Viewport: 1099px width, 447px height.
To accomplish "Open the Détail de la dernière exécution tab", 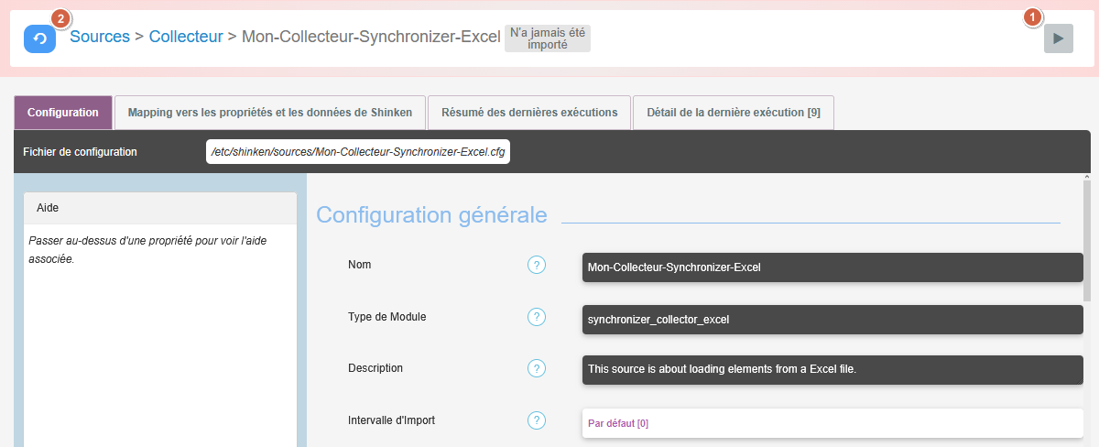I will (733, 113).
